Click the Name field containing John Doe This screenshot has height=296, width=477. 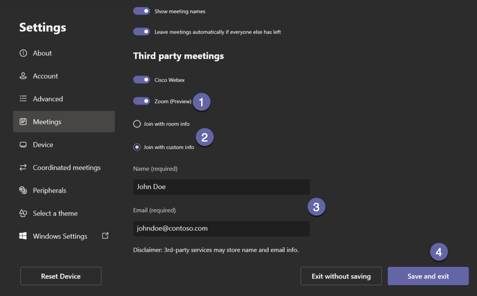coord(221,187)
